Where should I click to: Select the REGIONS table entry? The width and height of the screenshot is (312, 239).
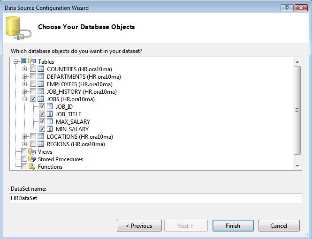pyautogui.click(x=76, y=144)
